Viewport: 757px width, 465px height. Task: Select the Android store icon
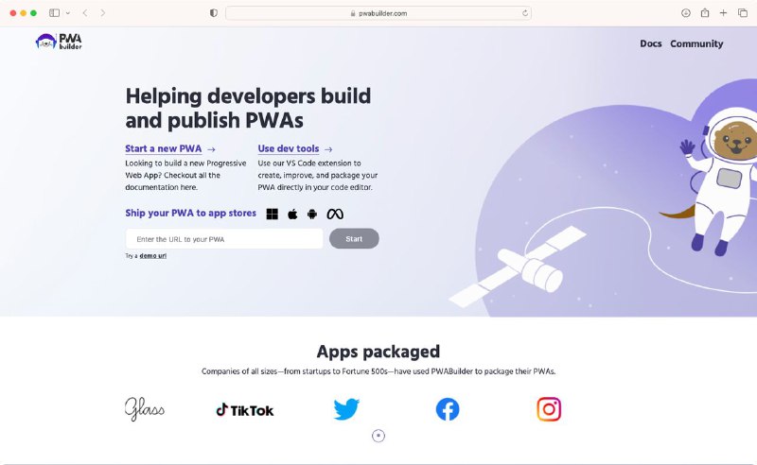point(312,215)
